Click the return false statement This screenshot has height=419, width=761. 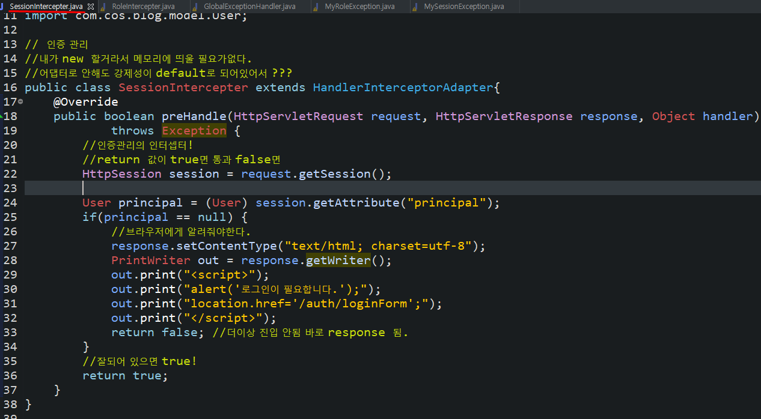[158, 332]
